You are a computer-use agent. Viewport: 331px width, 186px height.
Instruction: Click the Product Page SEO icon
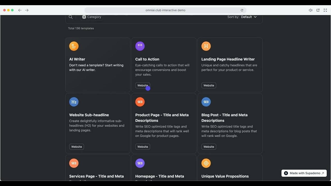(140, 102)
